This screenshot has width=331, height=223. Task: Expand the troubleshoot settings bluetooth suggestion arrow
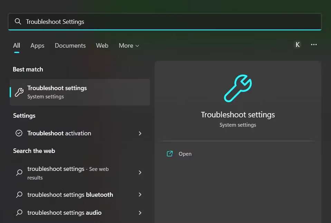[140, 195]
